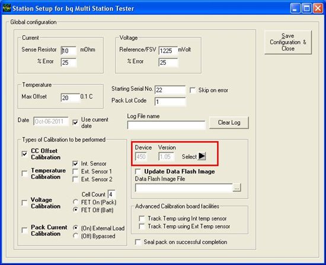Enable the Skip on error checkbox
The height and width of the screenshot is (265, 326).
[193, 90]
